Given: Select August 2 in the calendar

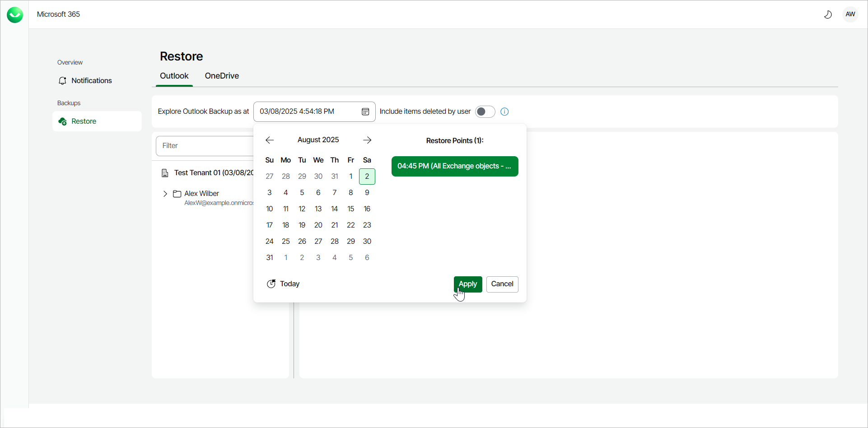Looking at the screenshot, I should pos(367,176).
